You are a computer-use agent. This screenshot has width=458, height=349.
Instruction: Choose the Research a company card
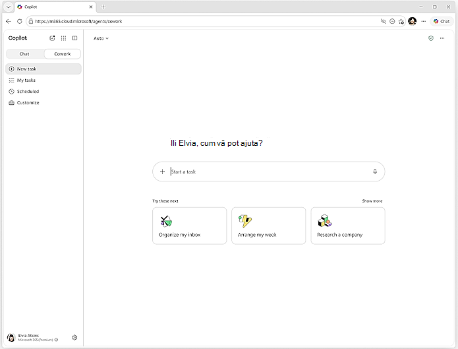pos(348,226)
